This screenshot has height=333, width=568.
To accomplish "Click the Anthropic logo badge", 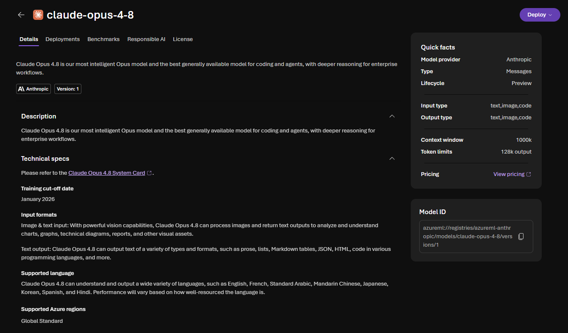I will pos(33,89).
